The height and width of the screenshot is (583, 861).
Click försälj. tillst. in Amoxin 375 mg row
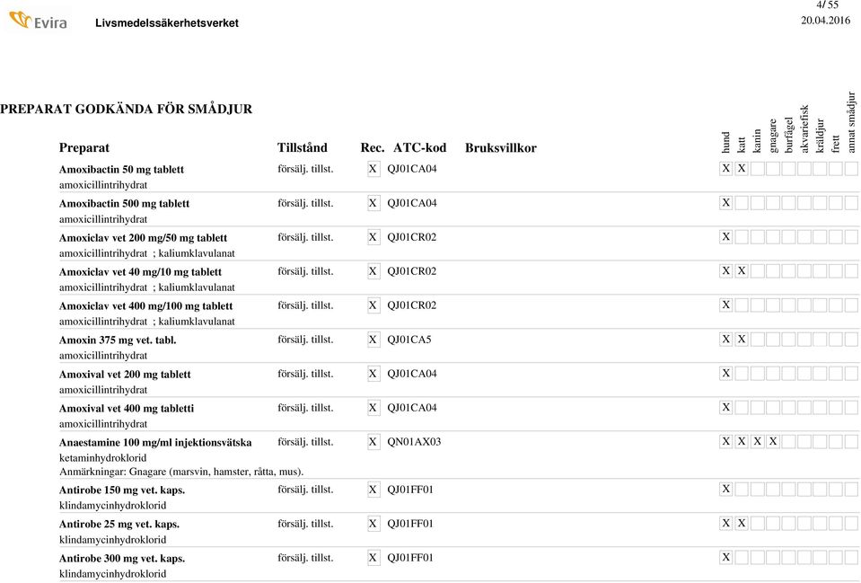[x=305, y=339]
